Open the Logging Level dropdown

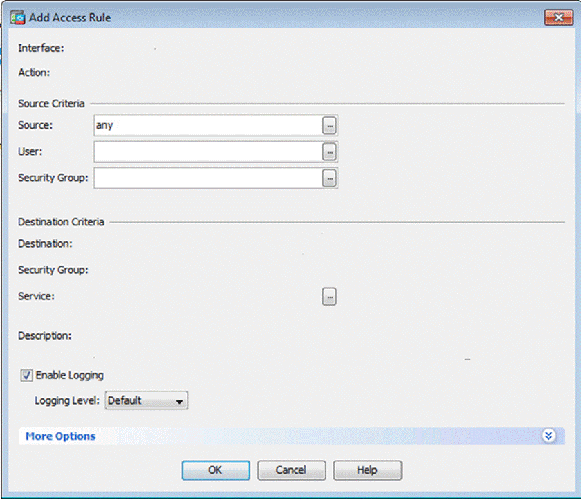click(146, 400)
